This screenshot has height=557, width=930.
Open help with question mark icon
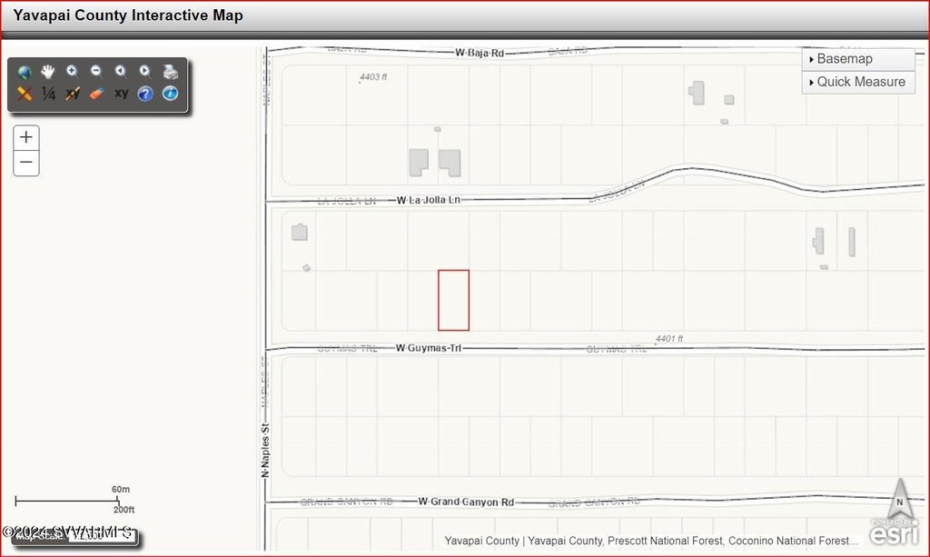(x=145, y=94)
